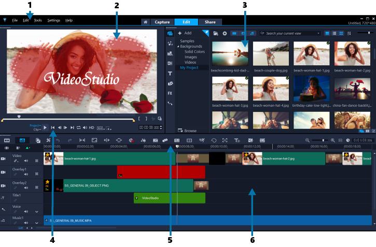The height and width of the screenshot is (247, 376).
Task: Mute the Overlay1 track
Action: (26, 174)
